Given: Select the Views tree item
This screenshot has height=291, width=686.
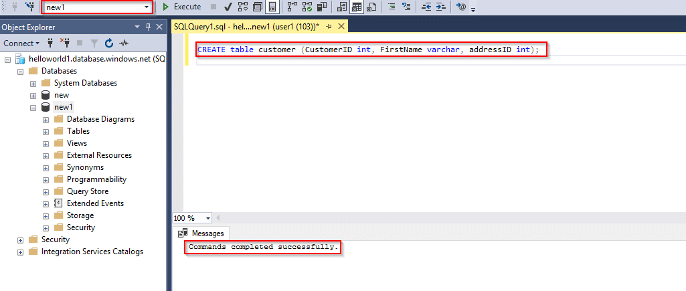Looking at the screenshot, I should pyautogui.click(x=77, y=143).
